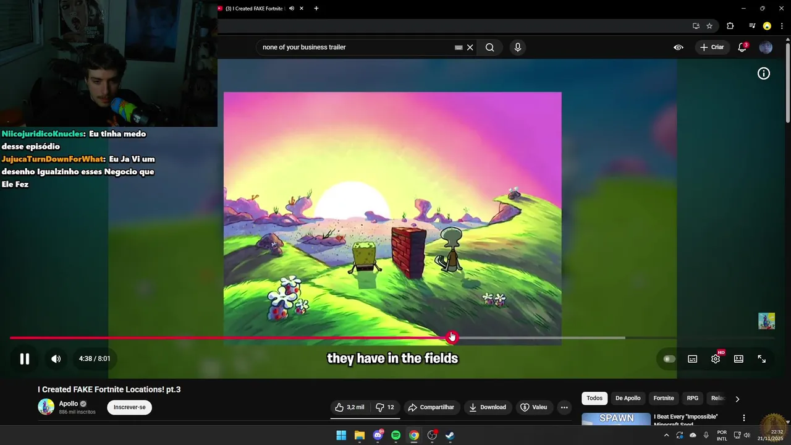Turn on subtitles with the captions icon
This screenshot has height=445, width=791.
point(693,358)
